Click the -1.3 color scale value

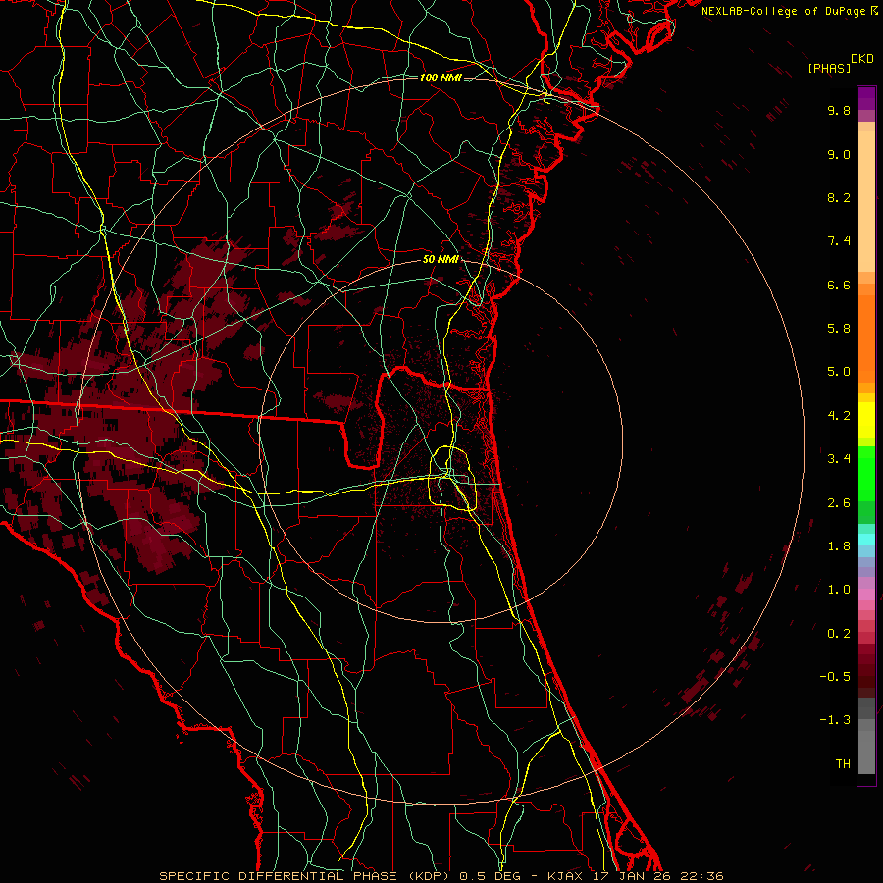coord(835,720)
